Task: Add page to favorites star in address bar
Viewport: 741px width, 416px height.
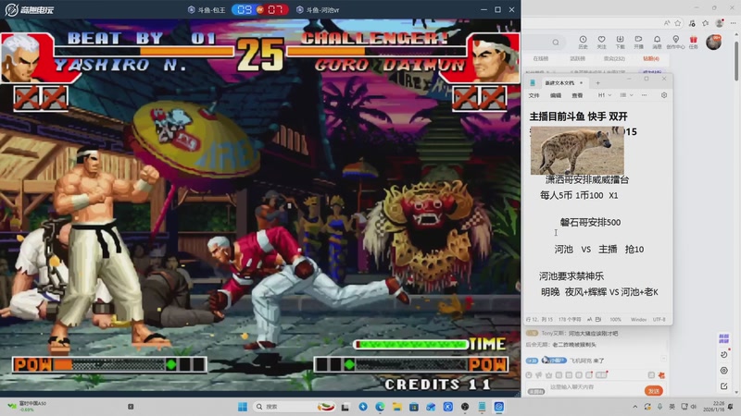Action: [x=678, y=22]
